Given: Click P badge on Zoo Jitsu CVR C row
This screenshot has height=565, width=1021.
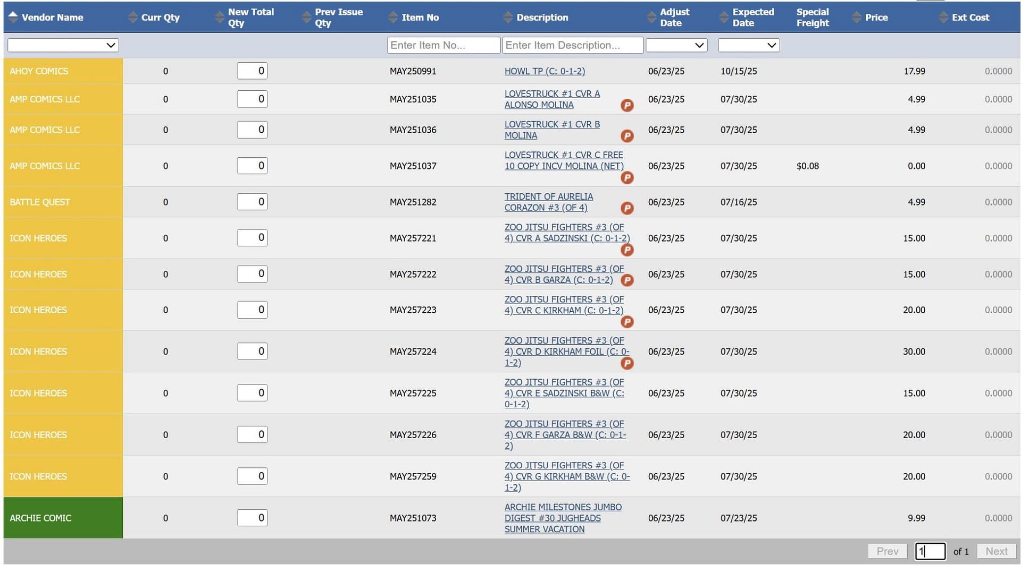Looking at the screenshot, I should click(627, 321).
